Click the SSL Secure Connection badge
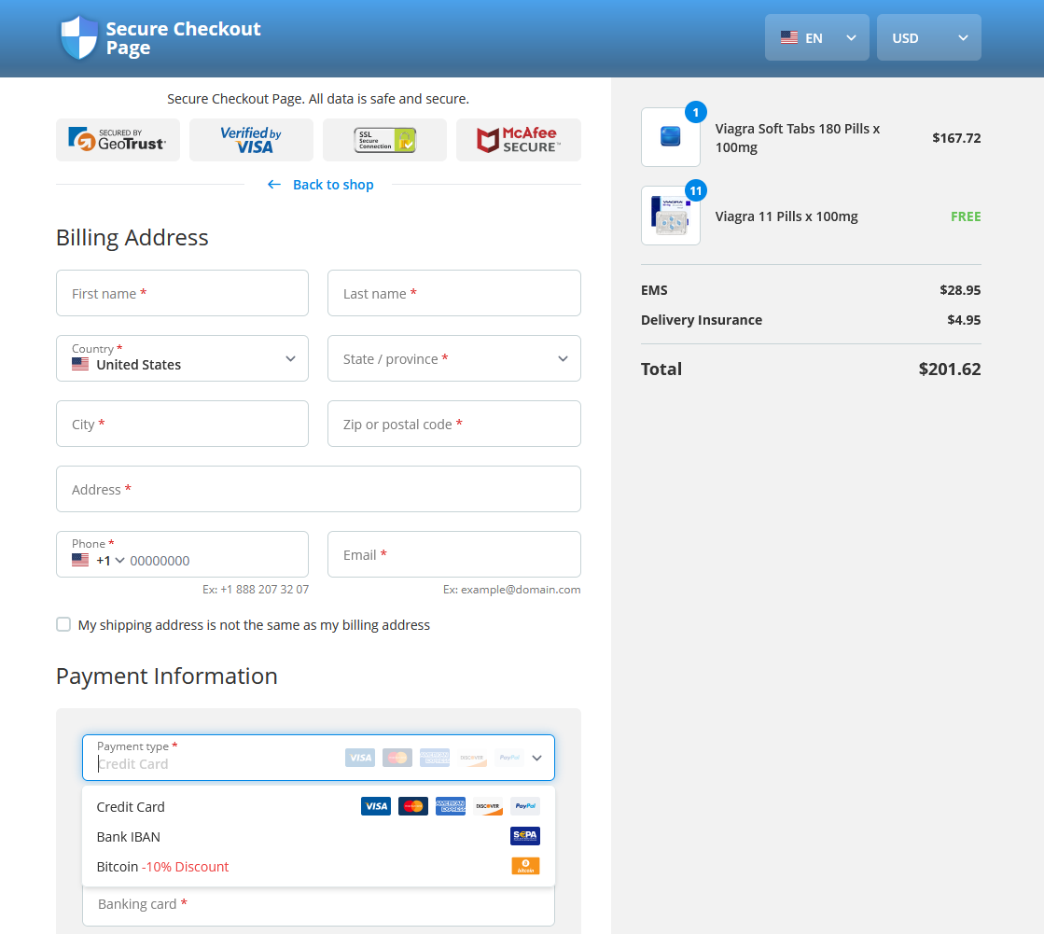1044x934 pixels. point(384,140)
